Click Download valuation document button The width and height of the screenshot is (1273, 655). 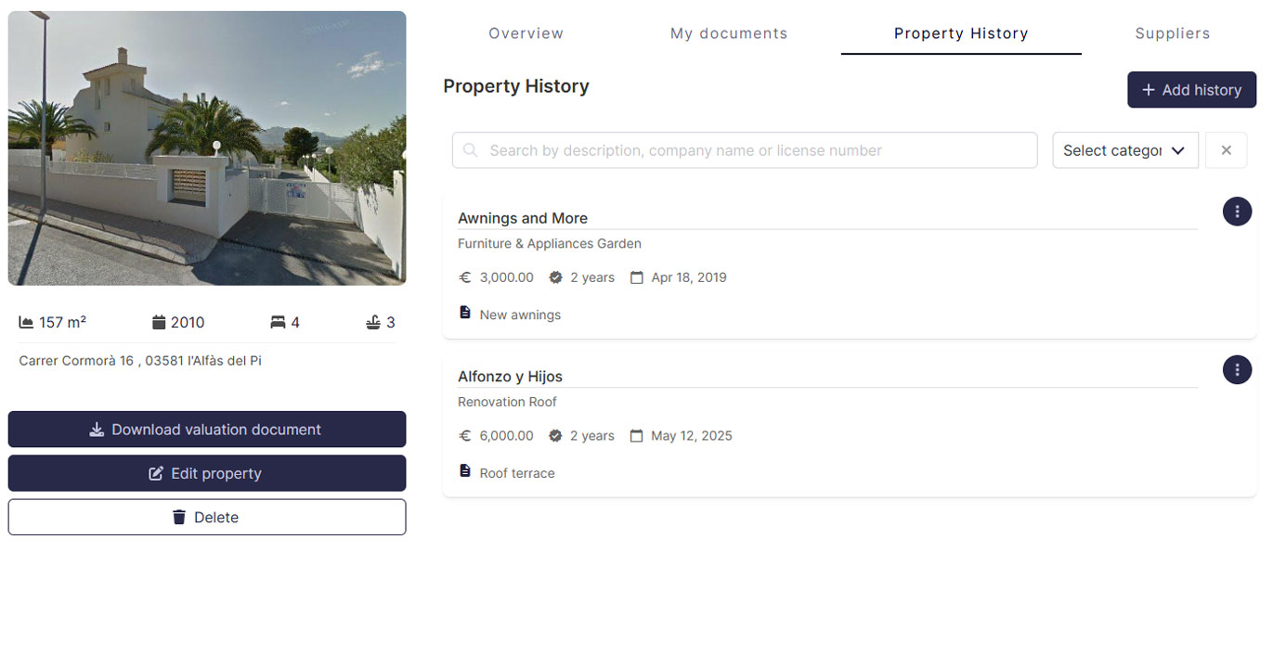[x=207, y=430]
